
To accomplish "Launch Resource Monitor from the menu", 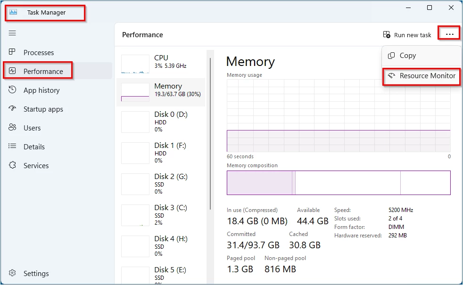I will coord(421,76).
